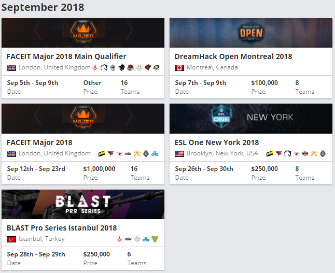This screenshot has width=335, height=273.
Task: Click the FaZe Clan logo in FACEIT Major 2018 card
Action: pyautogui.click(x=110, y=153)
